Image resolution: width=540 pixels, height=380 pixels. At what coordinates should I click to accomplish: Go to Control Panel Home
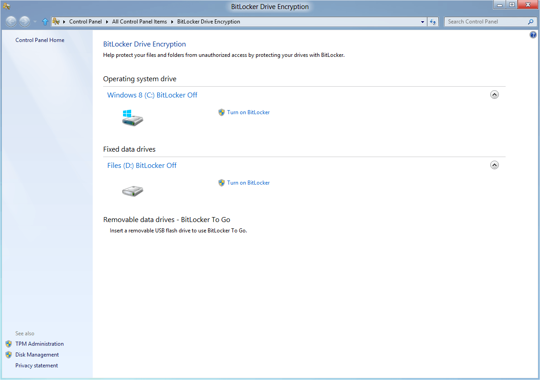pyautogui.click(x=40, y=40)
